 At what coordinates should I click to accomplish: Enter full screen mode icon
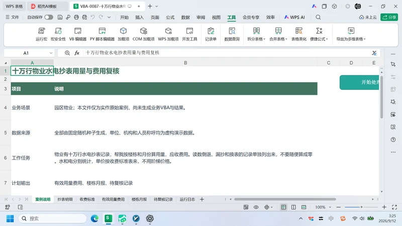[394, 207]
